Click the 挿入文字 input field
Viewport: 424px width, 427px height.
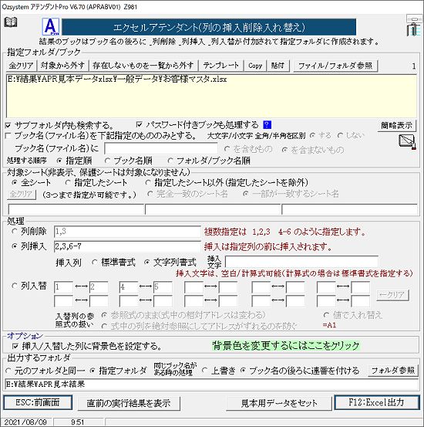(301, 262)
